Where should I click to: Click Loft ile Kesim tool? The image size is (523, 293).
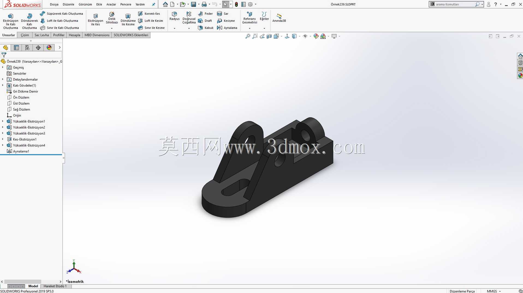click(x=150, y=21)
